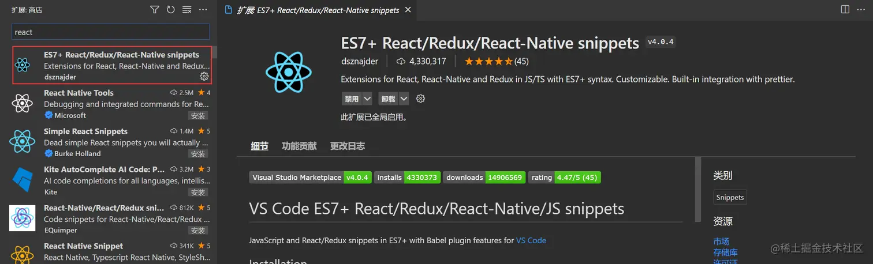
Task: Open Kite AutoComplete AI Code extension entry
Action: click(x=109, y=180)
